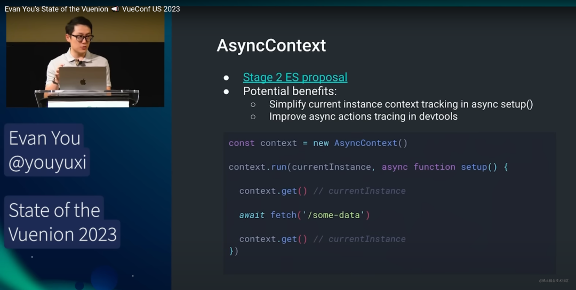Click the '@youyuxi' handle caption
This screenshot has width=576, height=290.
coord(47,162)
